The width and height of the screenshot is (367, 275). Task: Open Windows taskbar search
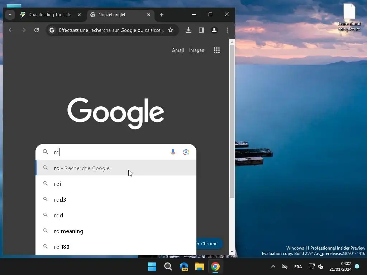coord(168,266)
